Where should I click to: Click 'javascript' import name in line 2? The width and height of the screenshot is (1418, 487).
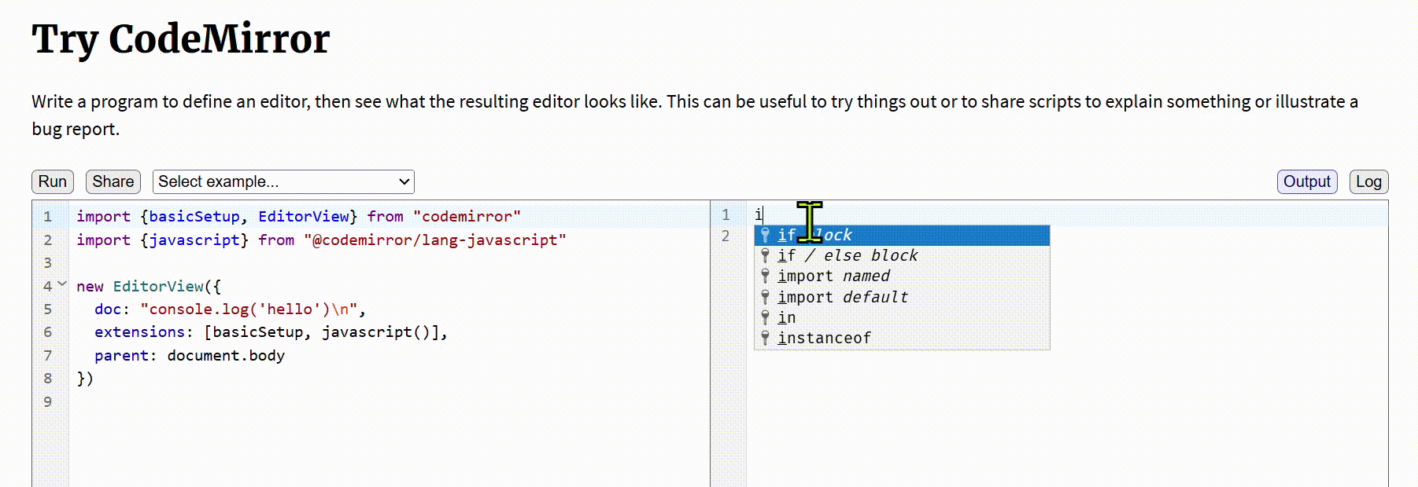tap(194, 240)
